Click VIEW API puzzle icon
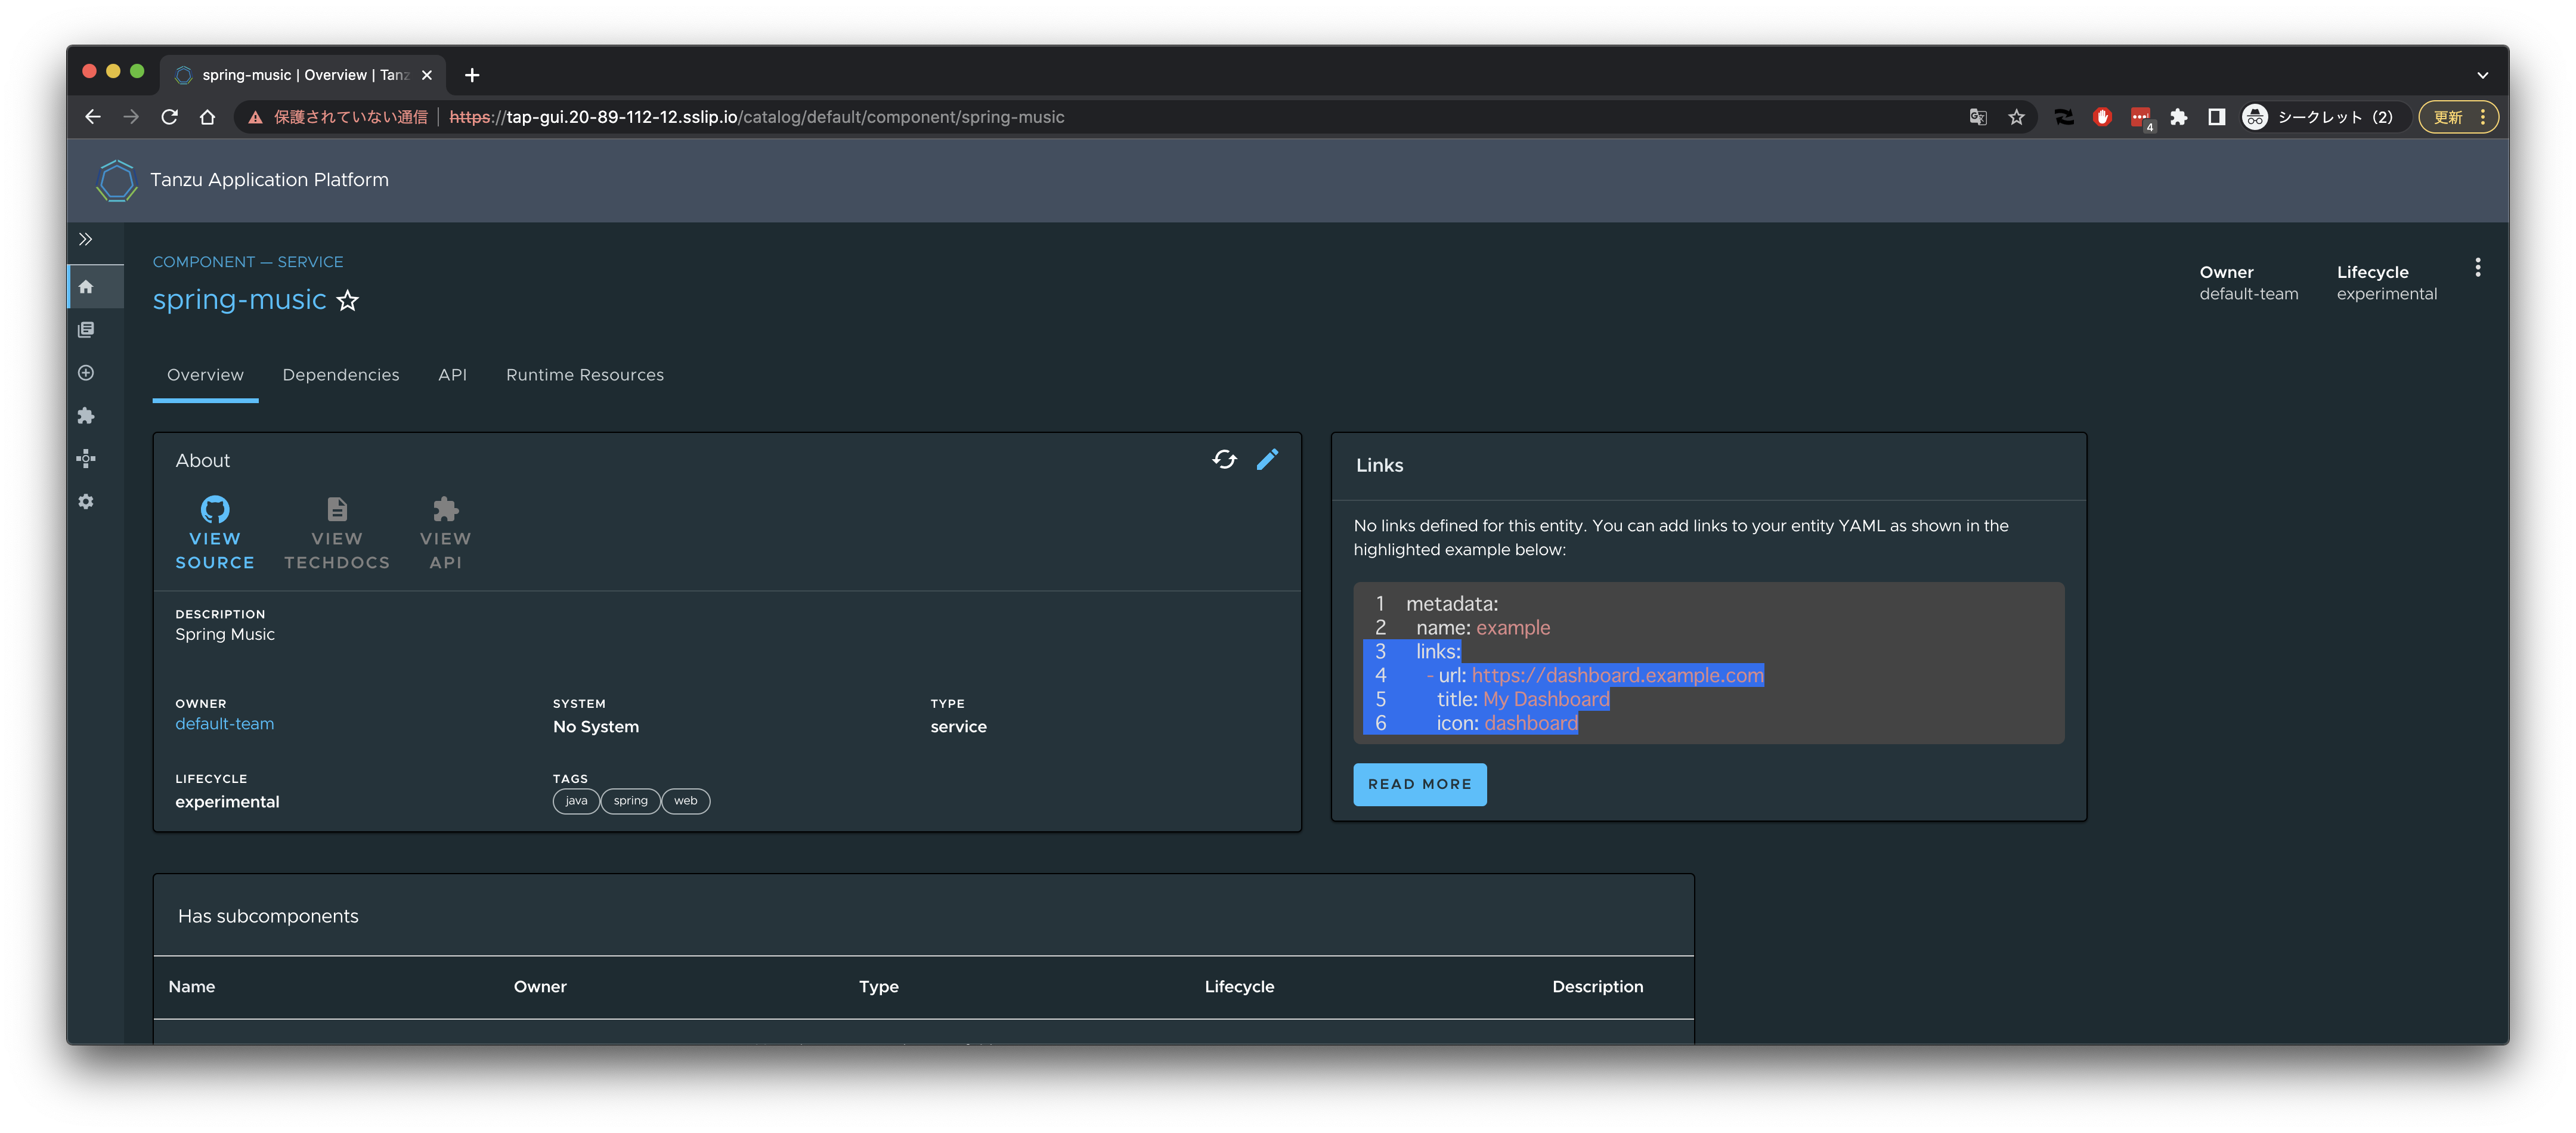 445,534
